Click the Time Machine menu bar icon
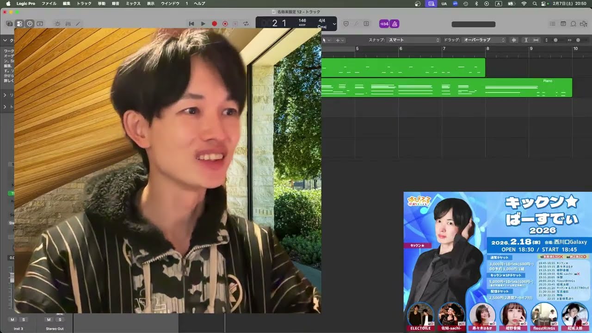 tap(467, 3)
